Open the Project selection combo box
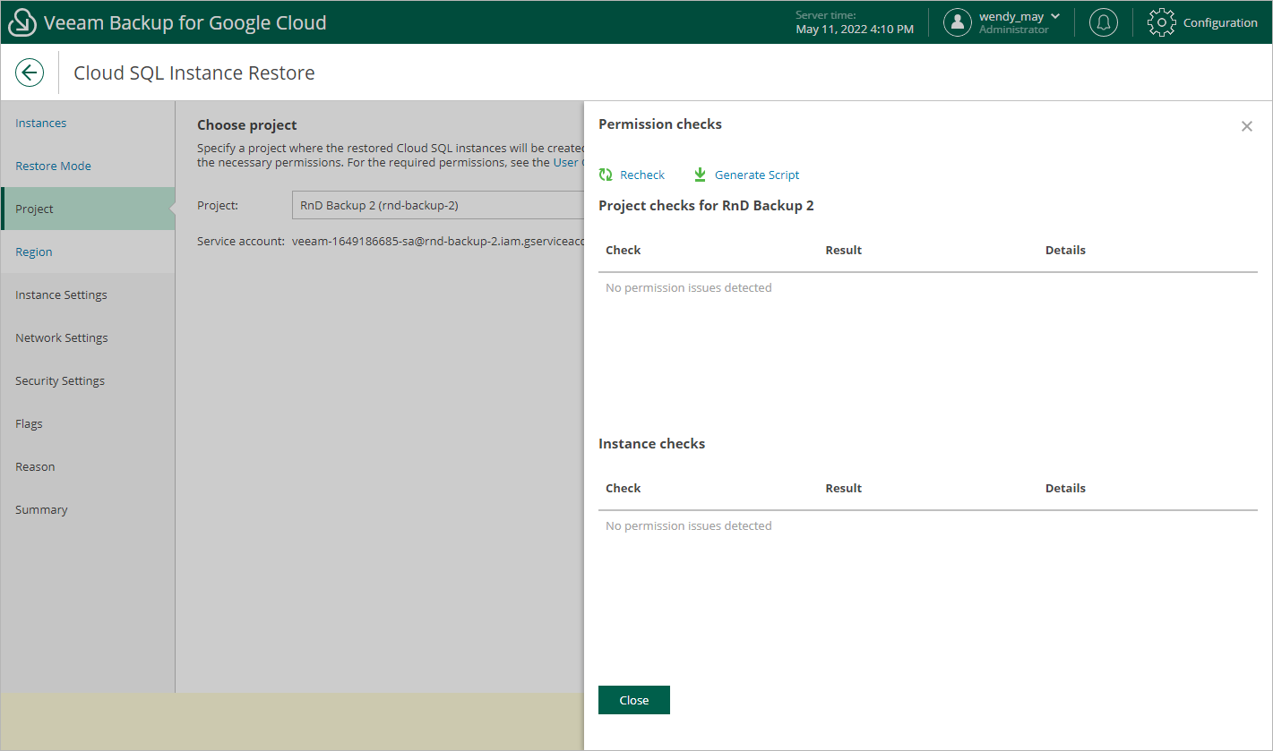The width and height of the screenshot is (1273, 751). 438,205
